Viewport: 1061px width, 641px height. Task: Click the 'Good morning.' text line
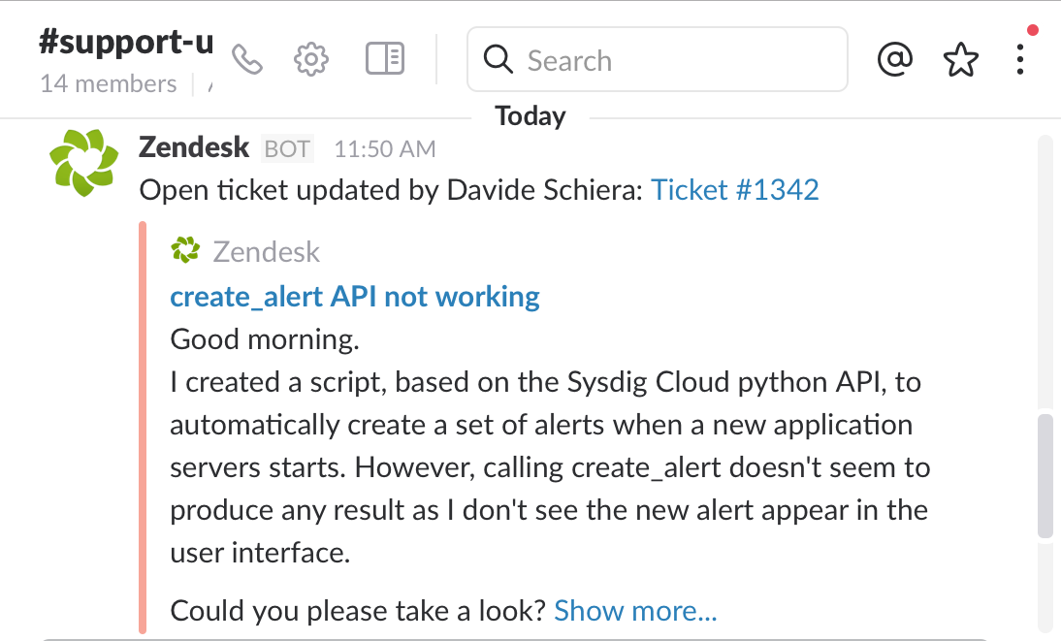tap(265, 339)
